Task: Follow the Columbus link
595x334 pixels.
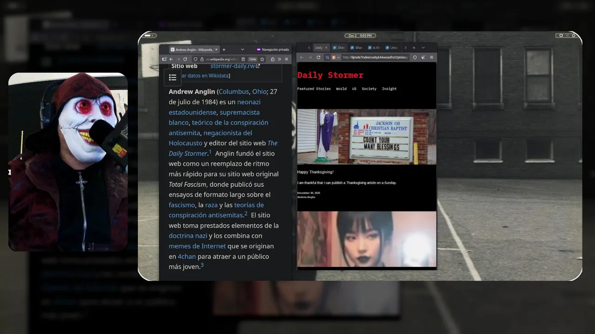Action: [x=233, y=92]
